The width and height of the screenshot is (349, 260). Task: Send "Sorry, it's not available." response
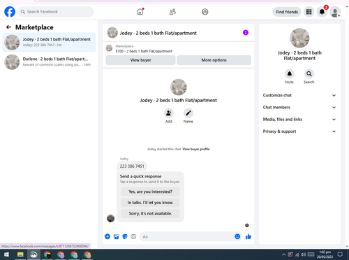[x=150, y=213]
